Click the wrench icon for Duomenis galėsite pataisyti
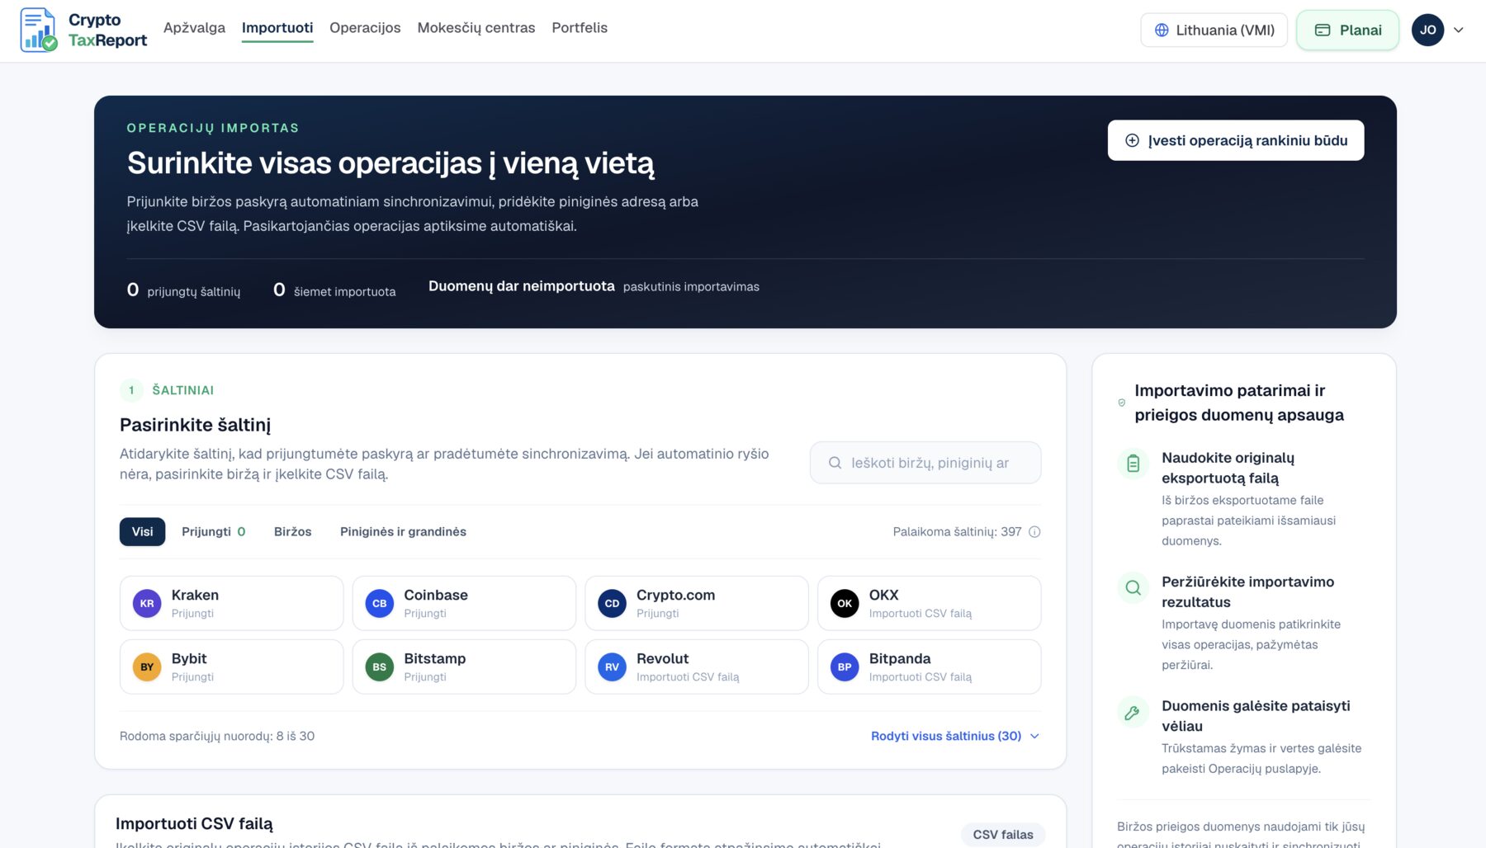 point(1133,712)
